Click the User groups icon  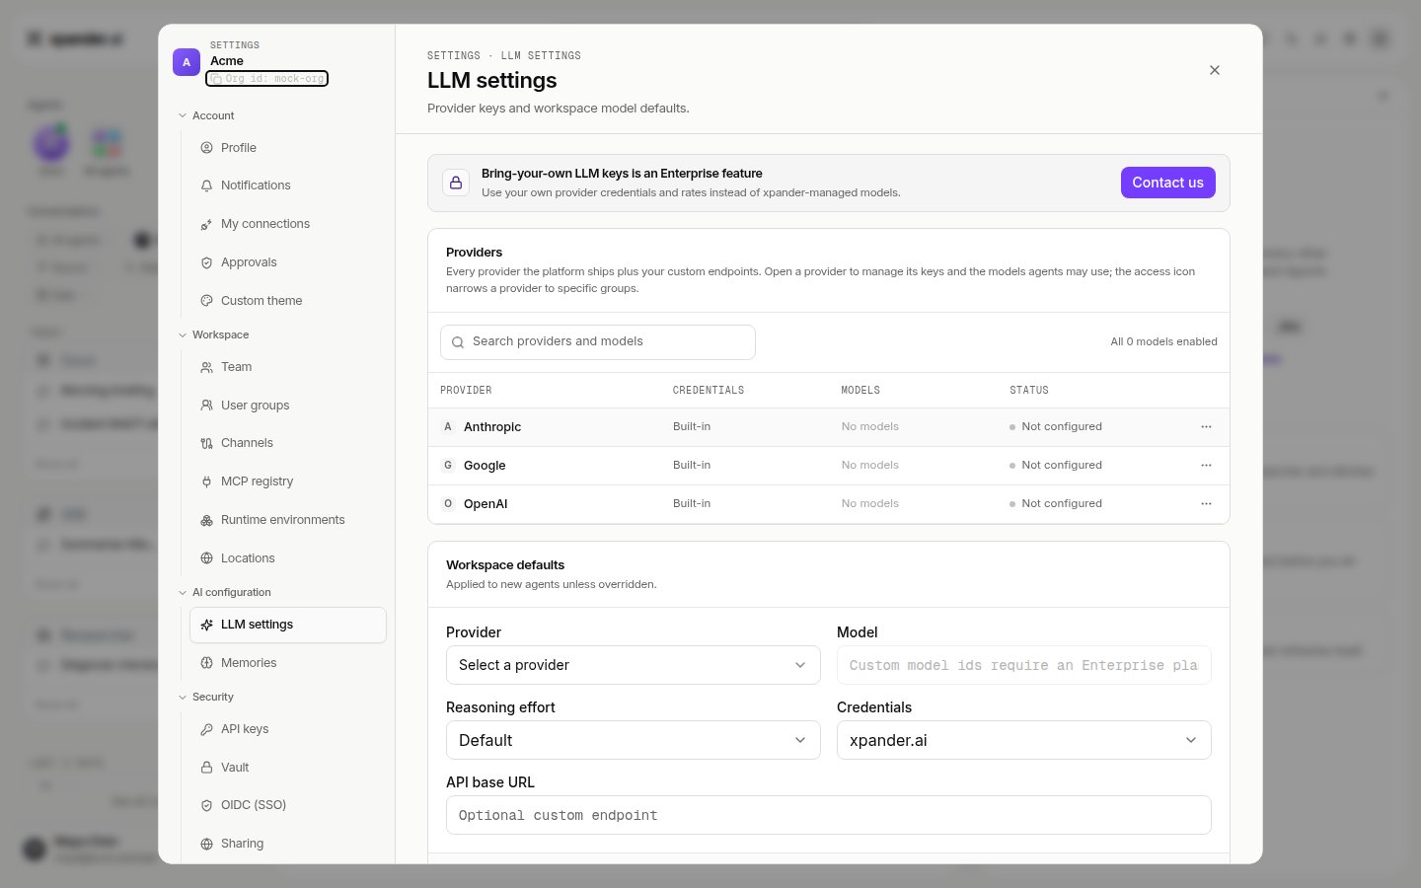click(x=206, y=406)
